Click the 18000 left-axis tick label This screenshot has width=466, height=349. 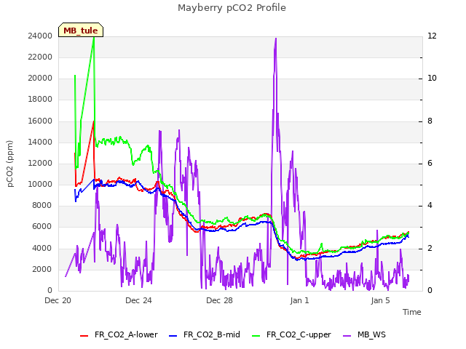(40, 100)
